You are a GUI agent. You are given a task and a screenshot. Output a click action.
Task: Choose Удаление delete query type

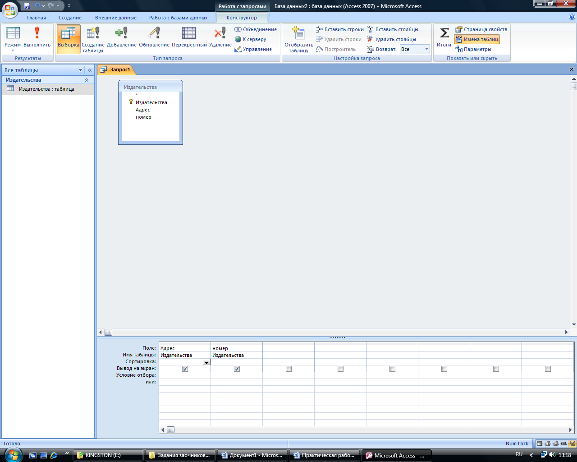(220, 39)
